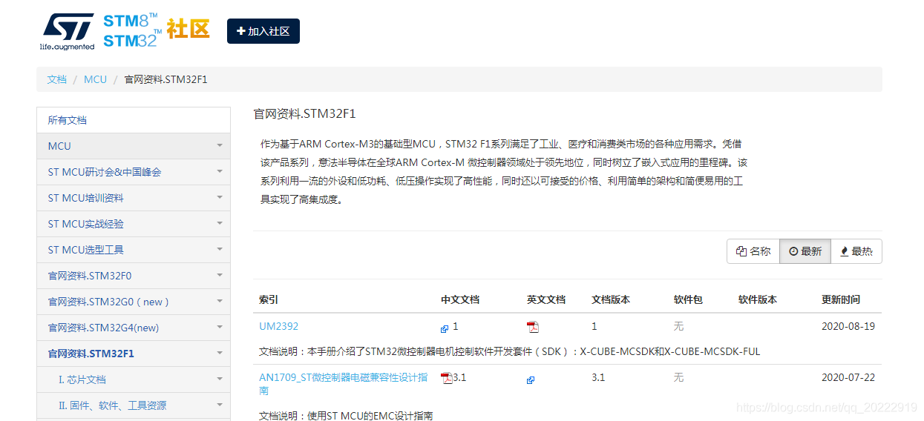Expand ST MCU培训资料 arrow
The image size is (924, 421).
click(x=220, y=197)
